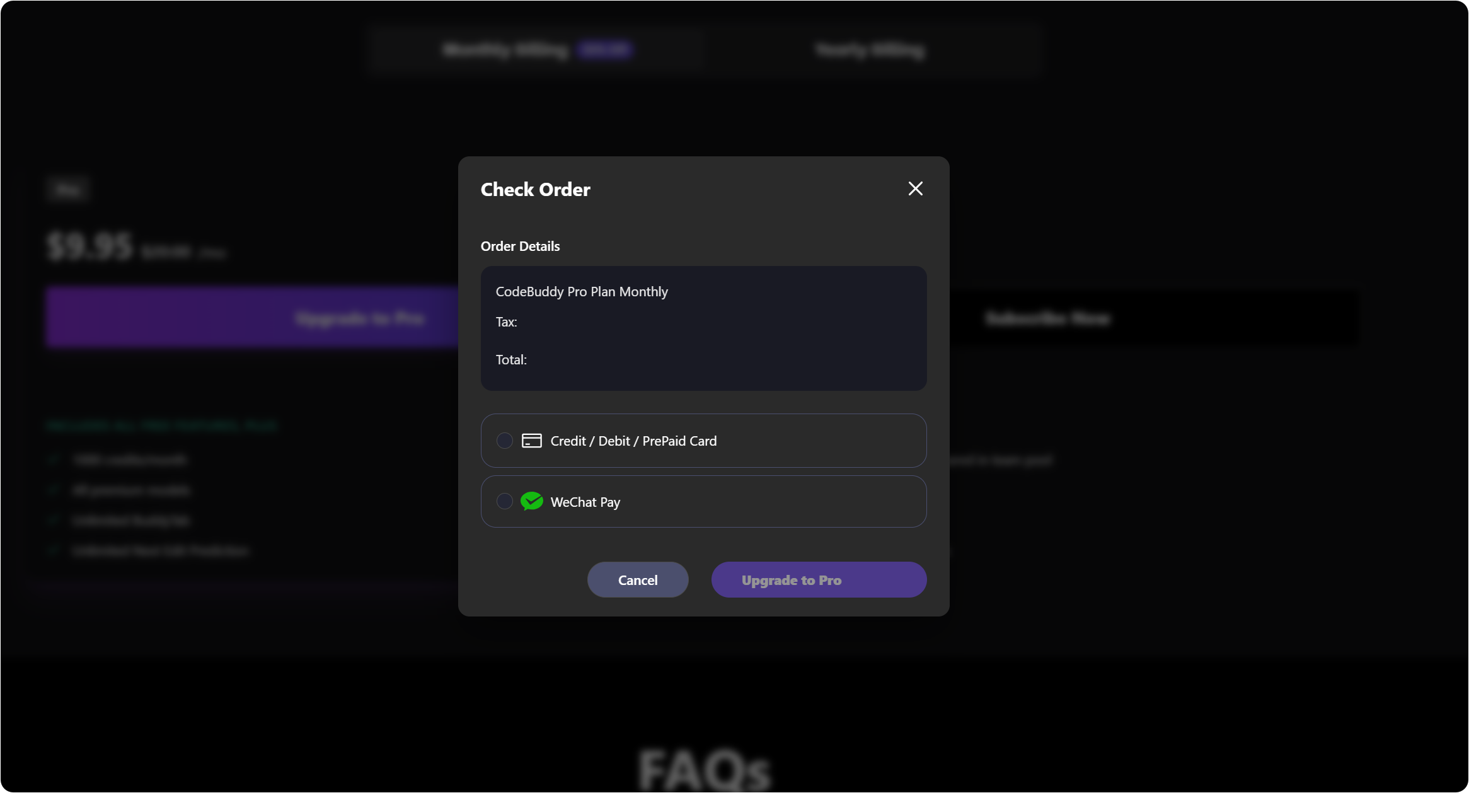Click the Tax line in order details
The width and height of the screenshot is (1469, 793).
(x=506, y=322)
